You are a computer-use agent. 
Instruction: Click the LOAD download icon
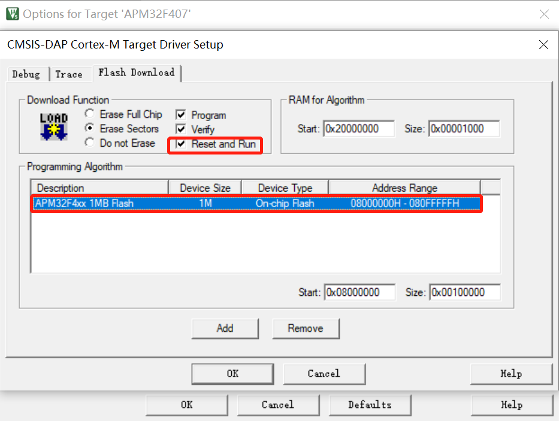pyautogui.click(x=54, y=126)
